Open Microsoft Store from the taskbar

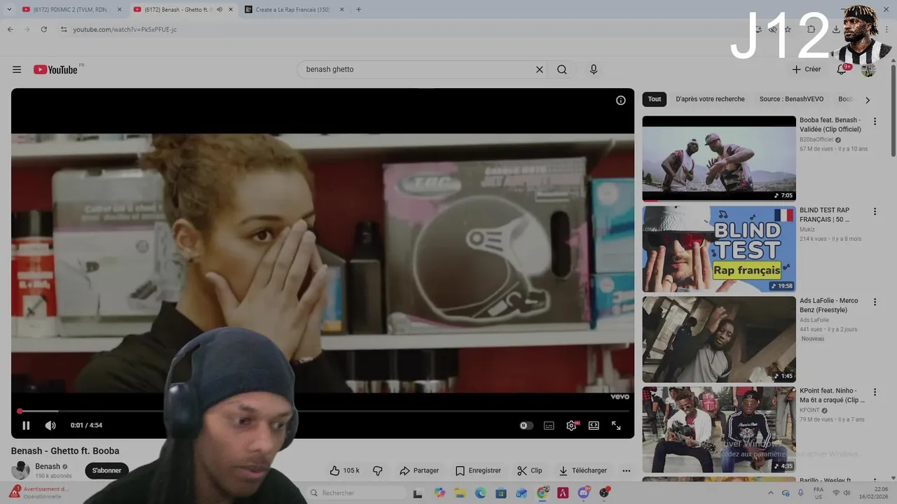pos(501,493)
